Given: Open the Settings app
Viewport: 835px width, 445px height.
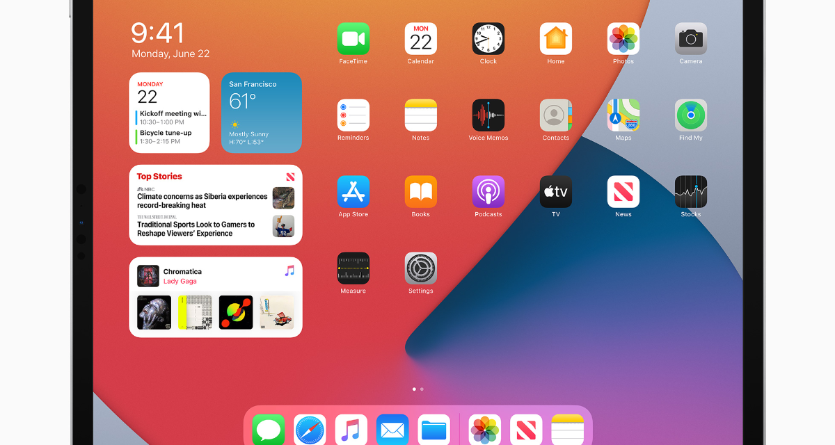Looking at the screenshot, I should click(420, 268).
